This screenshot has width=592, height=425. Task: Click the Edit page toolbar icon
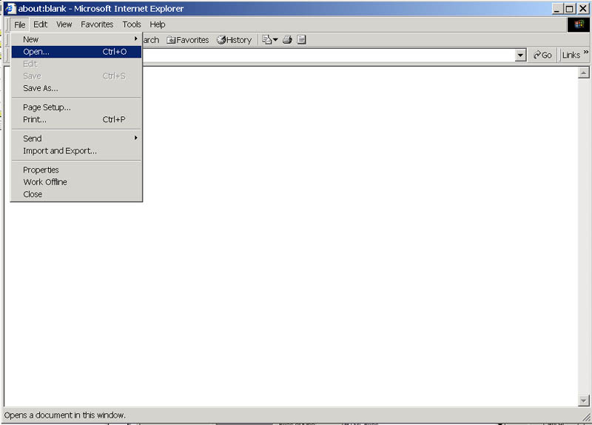click(301, 40)
